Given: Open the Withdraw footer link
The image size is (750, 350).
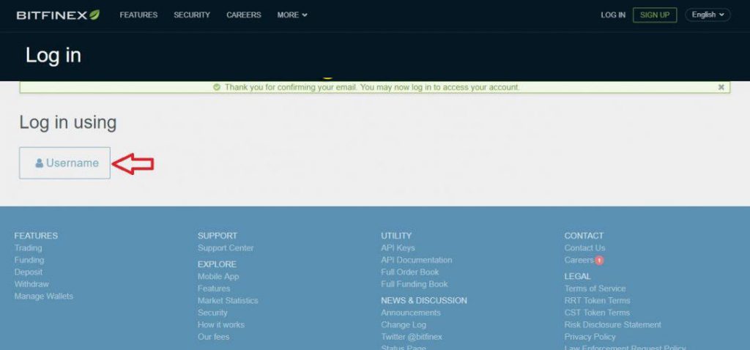Looking at the screenshot, I should (31, 284).
